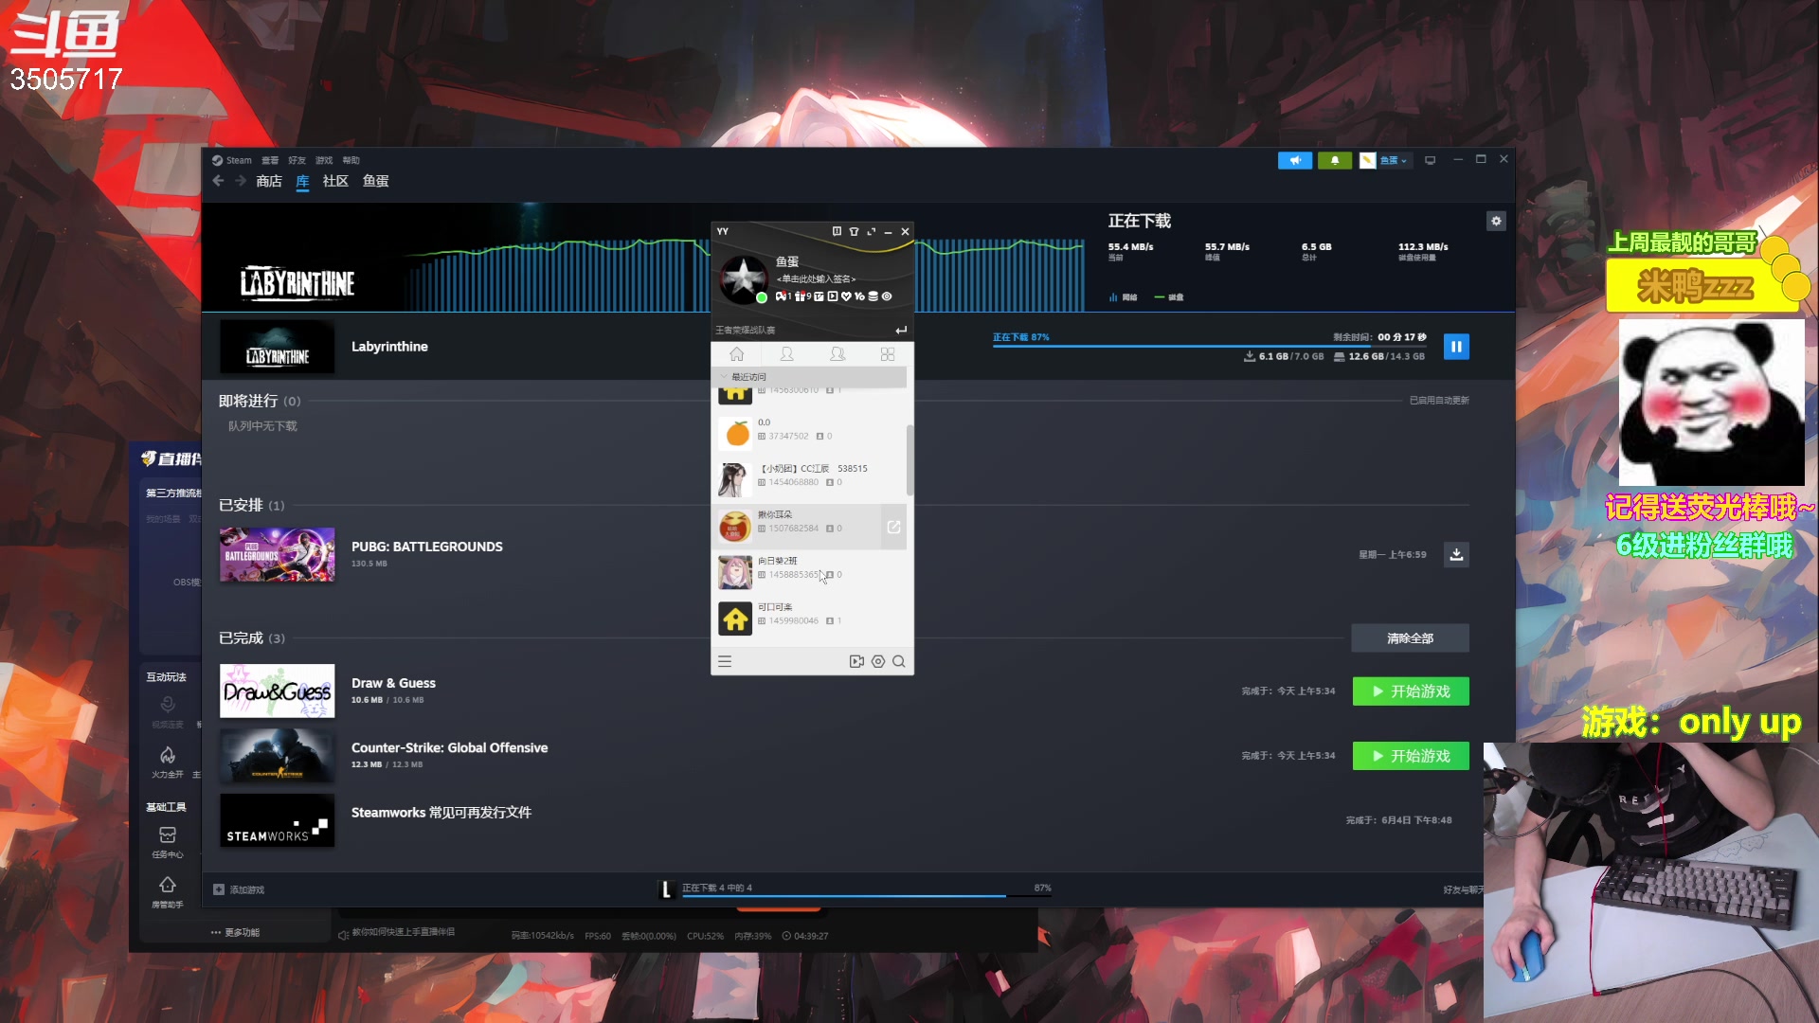
Task: Open YY search magnifier icon
Action: [x=898, y=662]
